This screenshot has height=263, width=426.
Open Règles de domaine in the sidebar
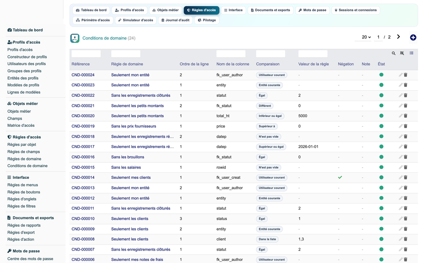(24, 159)
